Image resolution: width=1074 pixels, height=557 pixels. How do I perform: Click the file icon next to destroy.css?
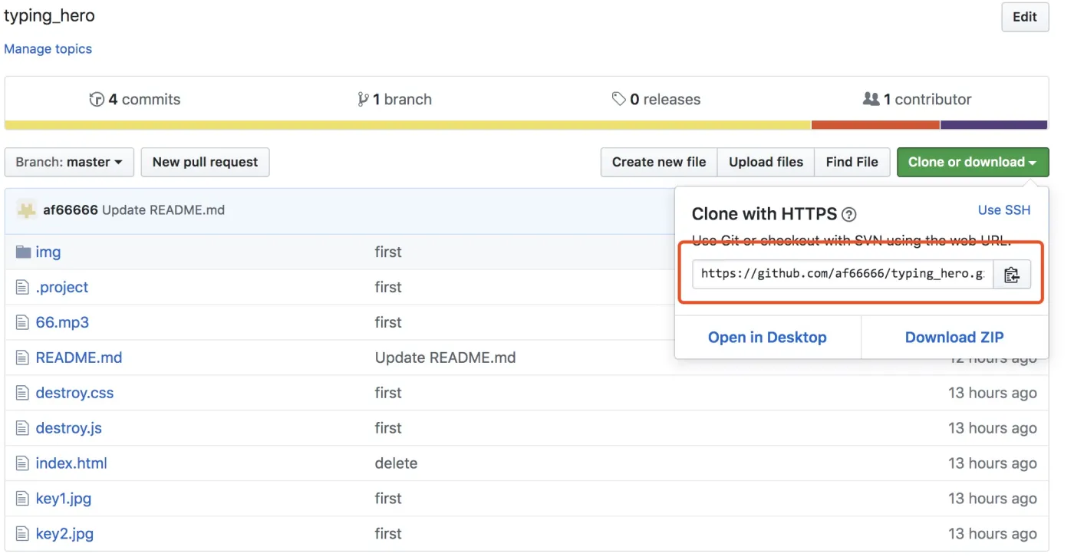[x=22, y=393]
